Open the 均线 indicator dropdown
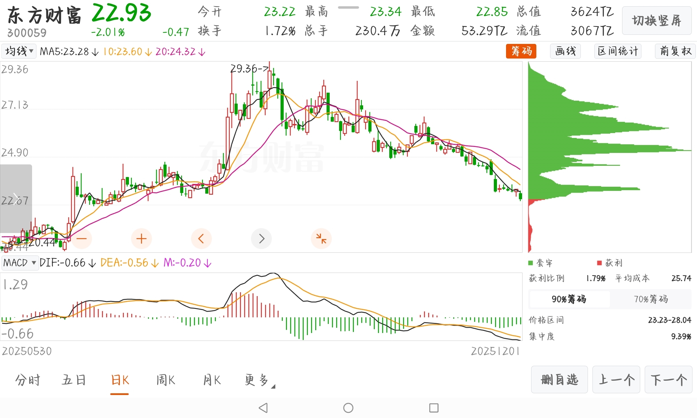 tap(19, 51)
